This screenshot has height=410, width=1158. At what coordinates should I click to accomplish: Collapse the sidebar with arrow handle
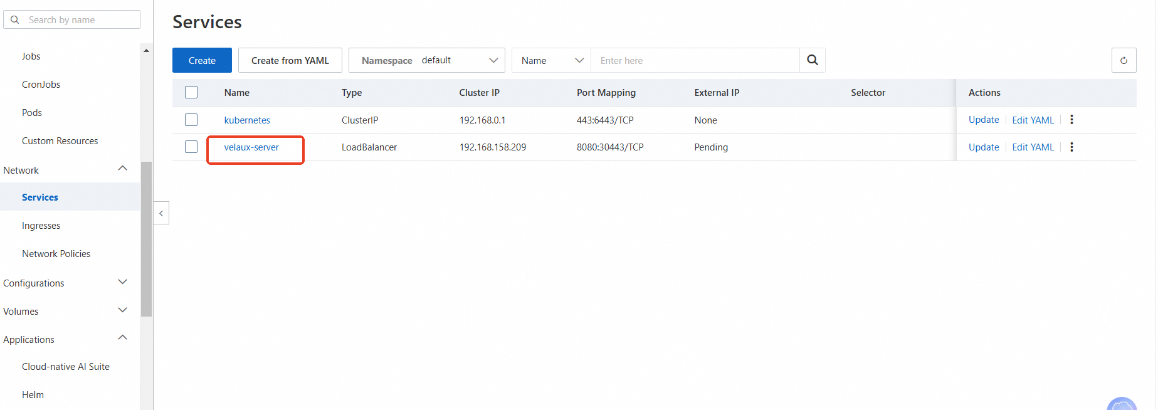click(x=161, y=213)
